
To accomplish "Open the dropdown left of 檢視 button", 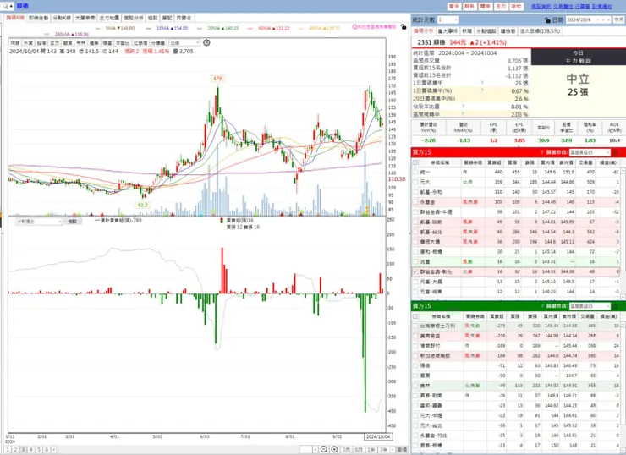I will [x=39, y=221].
